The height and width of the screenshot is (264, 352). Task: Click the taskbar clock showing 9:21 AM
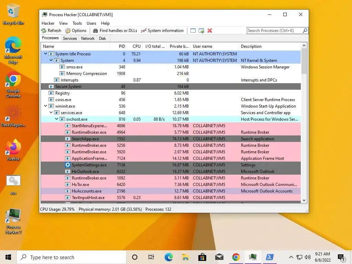point(322,257)
